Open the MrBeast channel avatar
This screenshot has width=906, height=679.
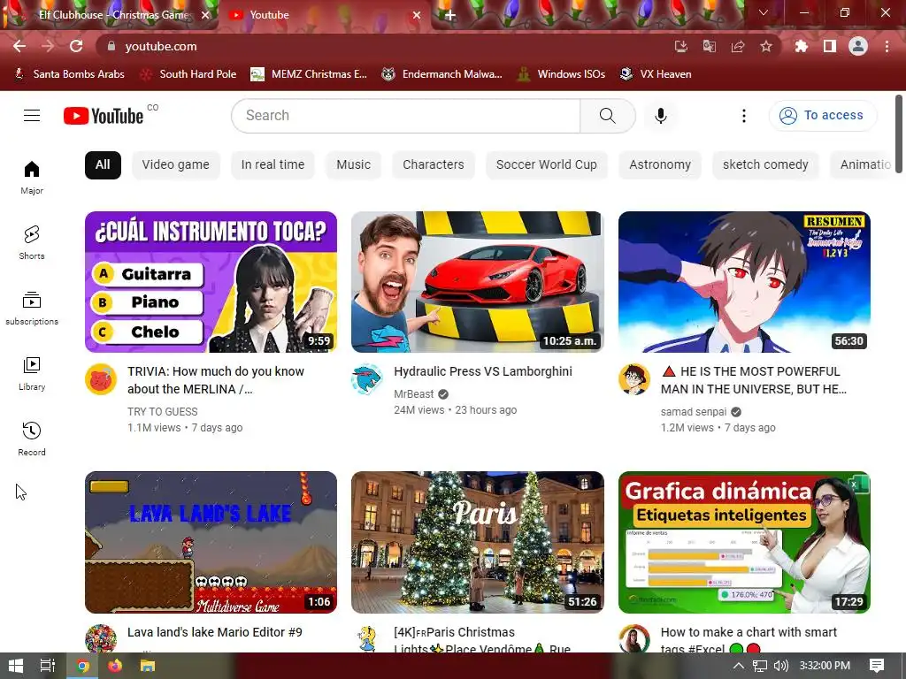pos(367,379)
